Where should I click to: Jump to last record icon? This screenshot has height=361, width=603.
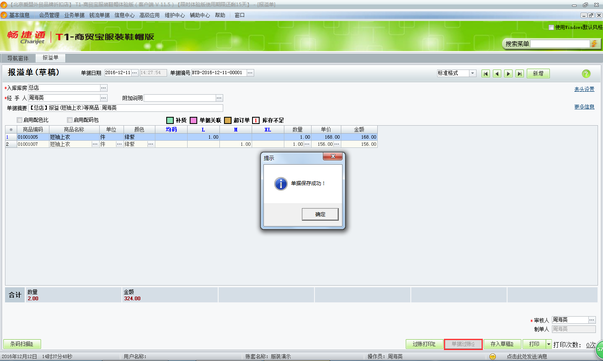pos(520,74)
